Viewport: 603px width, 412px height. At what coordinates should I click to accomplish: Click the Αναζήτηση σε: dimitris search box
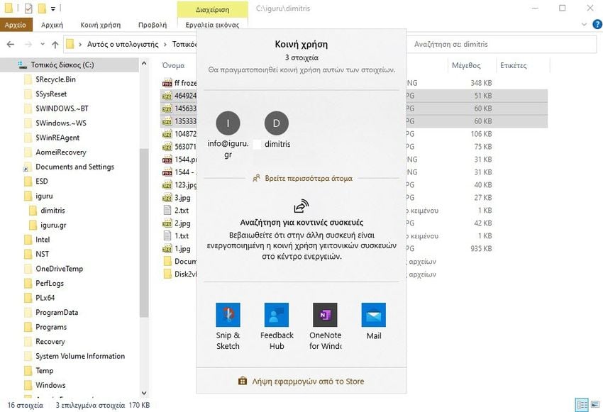click(497, 44)
